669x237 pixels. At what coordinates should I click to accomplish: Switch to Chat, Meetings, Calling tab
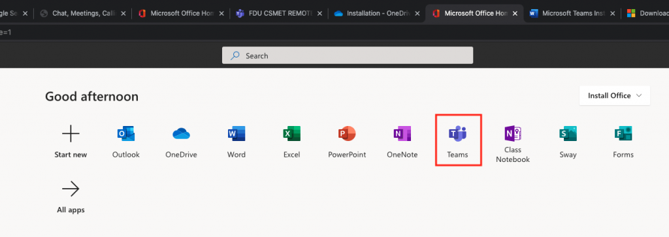tap(83, 13)
